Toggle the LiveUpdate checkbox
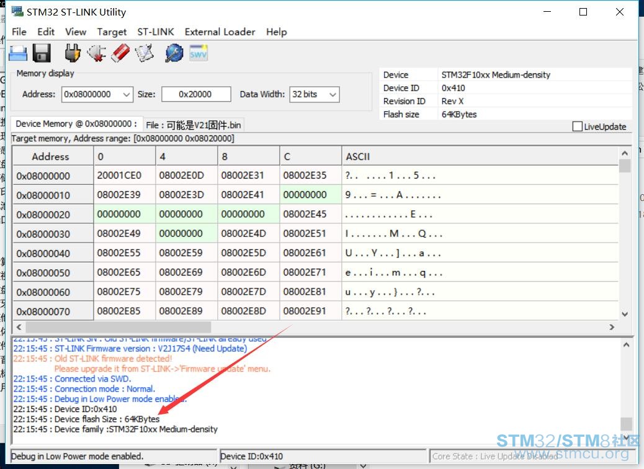The image size is (644, 469). [577, 127]
